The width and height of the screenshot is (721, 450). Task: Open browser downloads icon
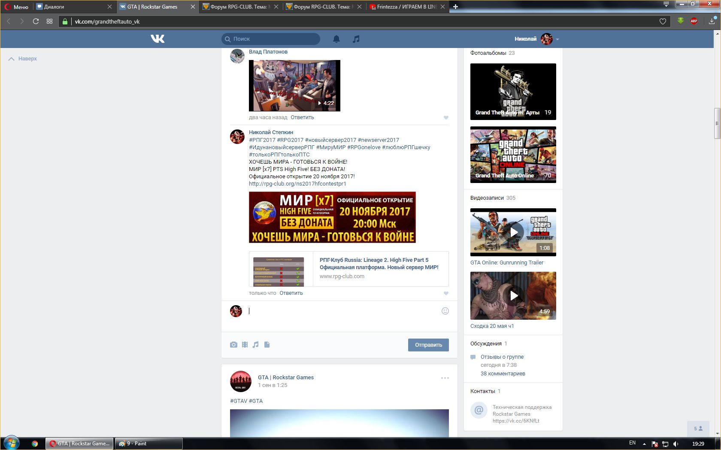[x=712, y=21]
